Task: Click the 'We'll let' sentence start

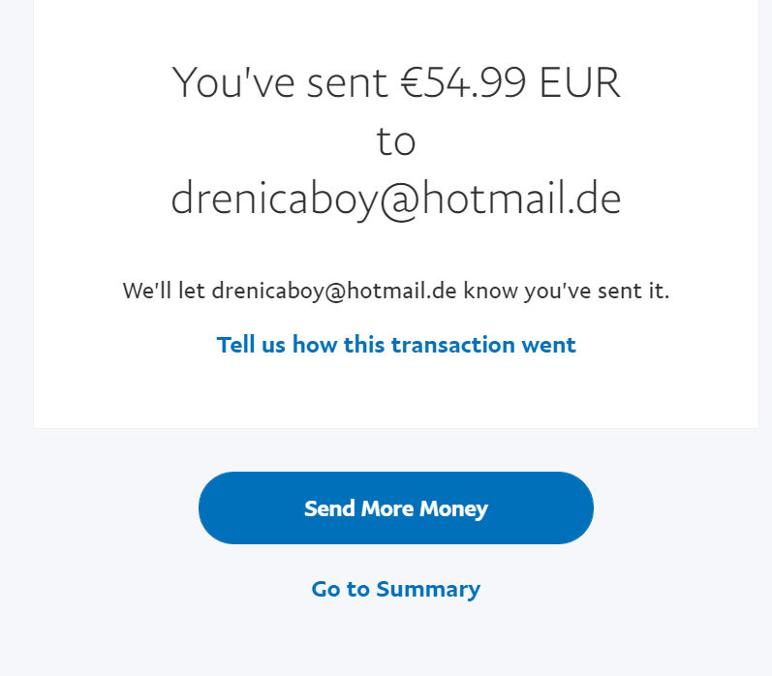Action: [164, 291]
